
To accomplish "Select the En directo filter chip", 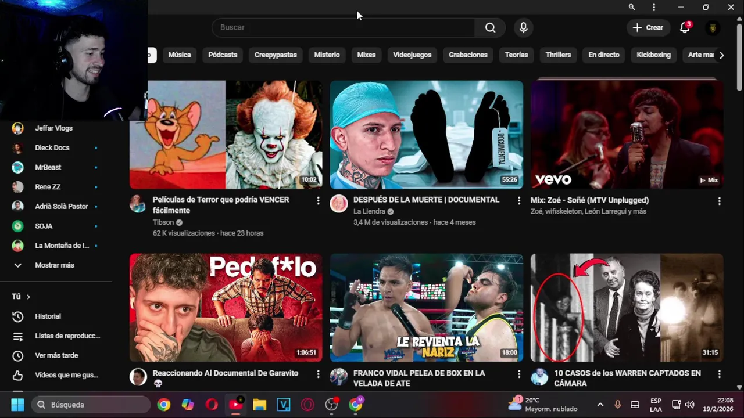I will (604, 55).
